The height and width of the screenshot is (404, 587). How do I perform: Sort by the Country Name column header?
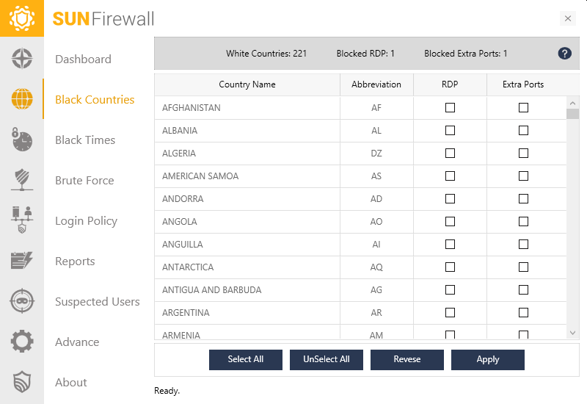[x=247, y=84]
